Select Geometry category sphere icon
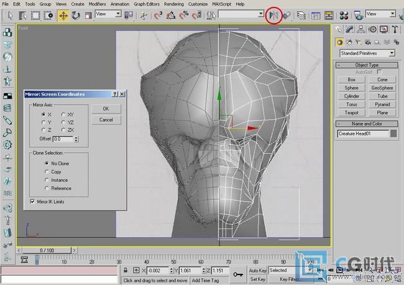Screen dimensions: 404x285 339,42
